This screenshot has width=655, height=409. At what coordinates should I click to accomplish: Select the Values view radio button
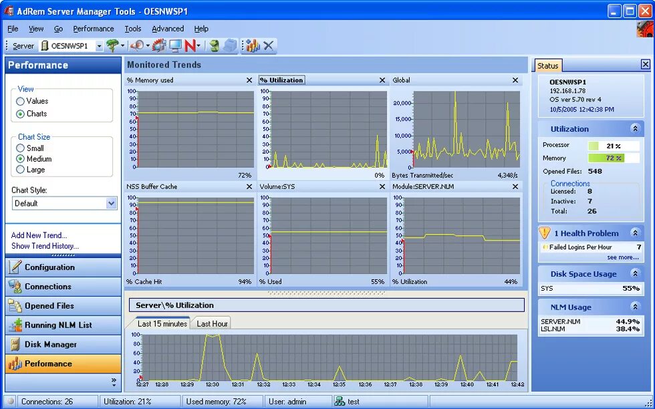[x=20, y=101]
